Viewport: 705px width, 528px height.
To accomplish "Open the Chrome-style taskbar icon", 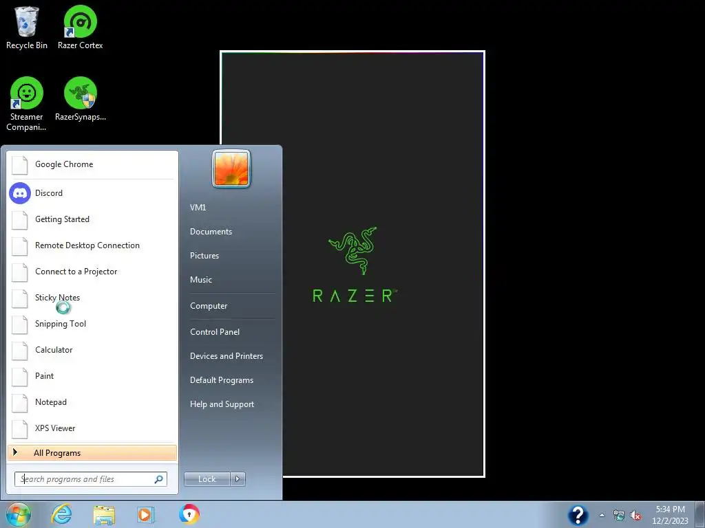I will point(189,514).
